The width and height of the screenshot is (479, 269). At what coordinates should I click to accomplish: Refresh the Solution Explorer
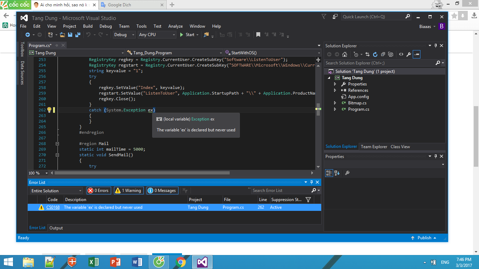(375, 54)
